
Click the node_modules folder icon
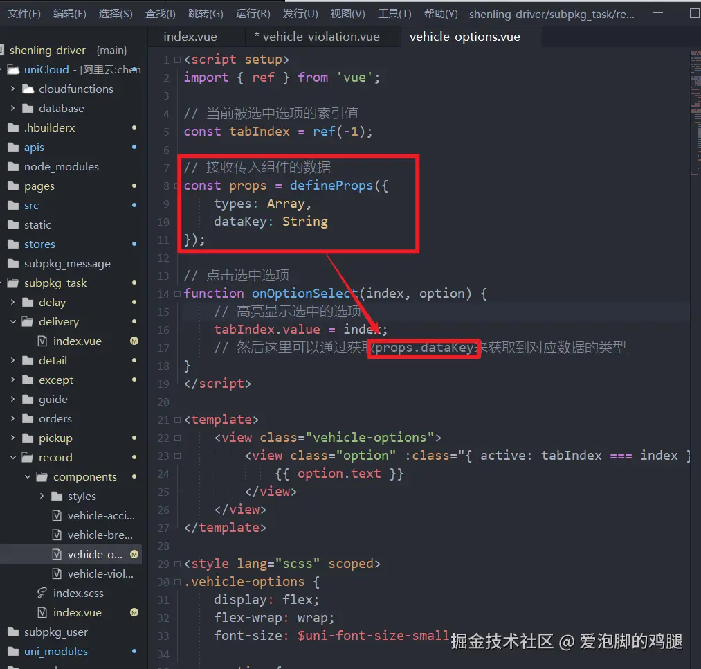pyautogui.click(x=13, y=166)
